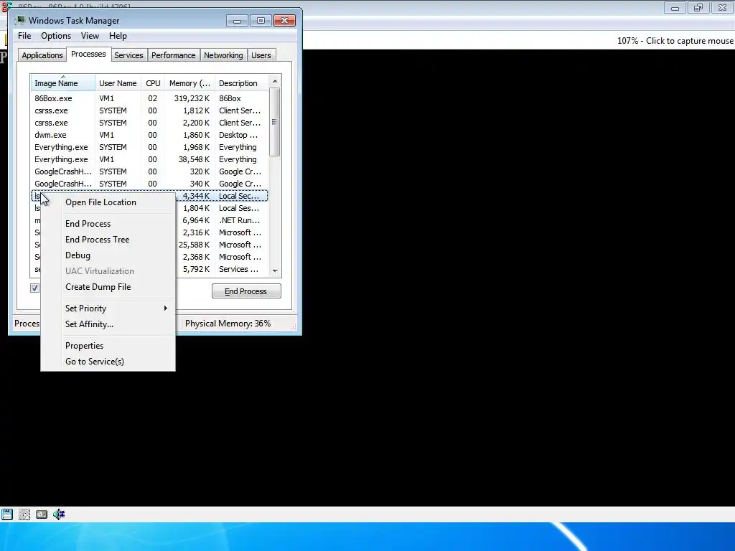The width and height of the screenshot is (735, 551).
Task: Click the 86Box sound speaker status icon
Action: point(59,514)
